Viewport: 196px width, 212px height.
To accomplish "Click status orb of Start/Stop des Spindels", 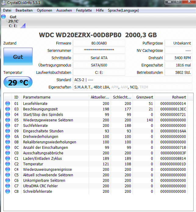I will point(8,114).
